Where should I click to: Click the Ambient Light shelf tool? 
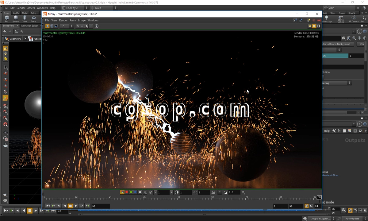click(x=327, y=19)
